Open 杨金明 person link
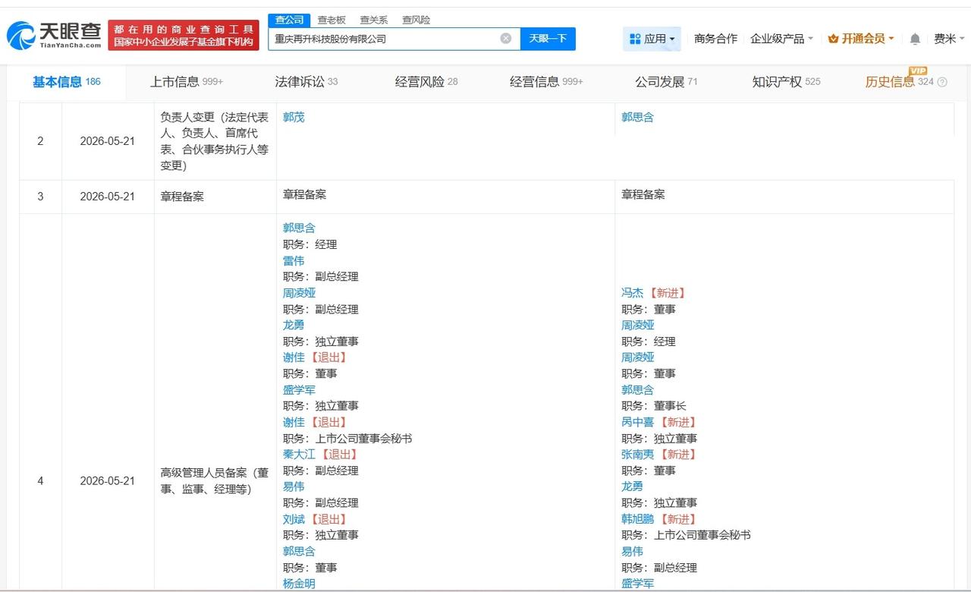Viewport: 971px width, 592px height. tap(299, 584)
